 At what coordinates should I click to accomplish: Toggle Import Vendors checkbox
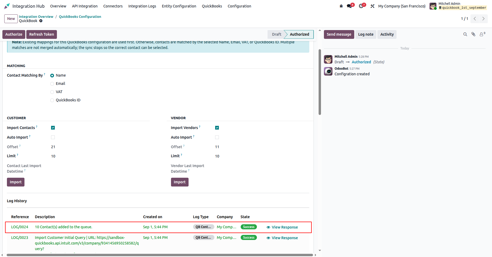(x=217, y=128)
